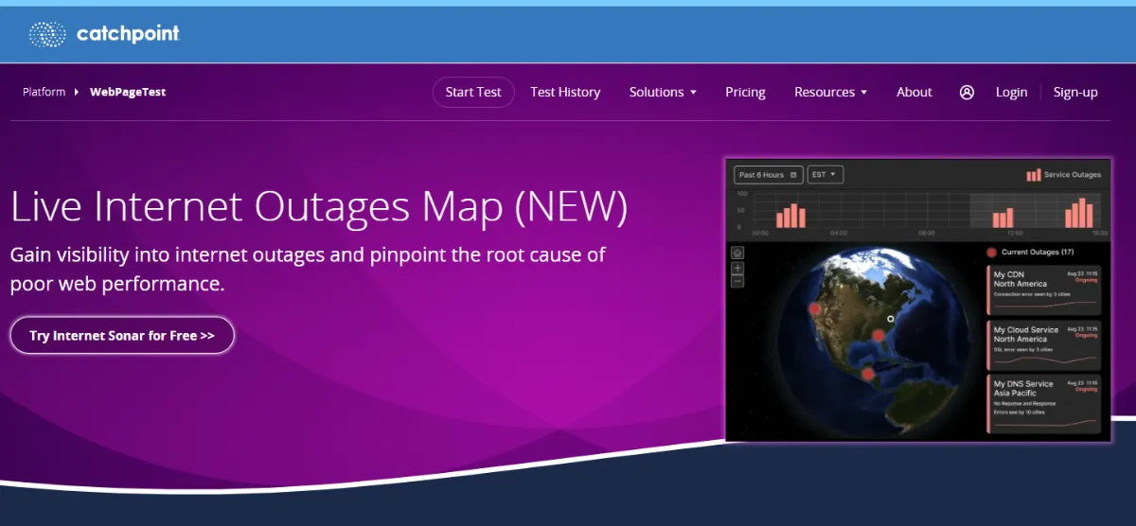Click the user account icon

coord(967,92)
